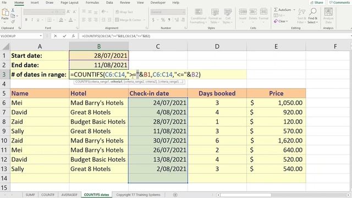
Task: Expand the Paste dropdown arrow
Action: point(5,23)
